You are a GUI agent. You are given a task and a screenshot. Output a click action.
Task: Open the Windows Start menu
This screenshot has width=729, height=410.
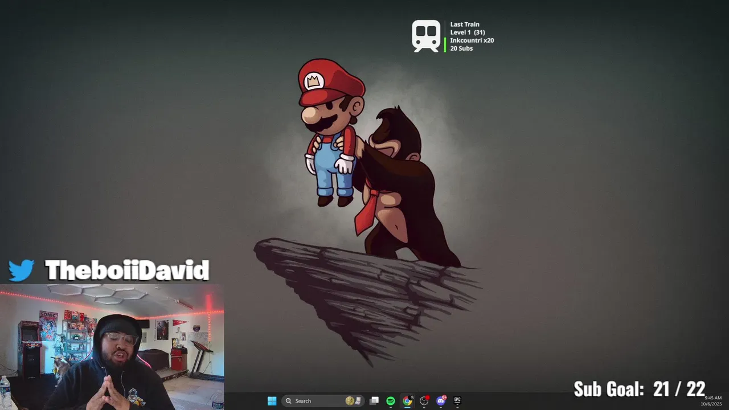[x=272, y=401]
